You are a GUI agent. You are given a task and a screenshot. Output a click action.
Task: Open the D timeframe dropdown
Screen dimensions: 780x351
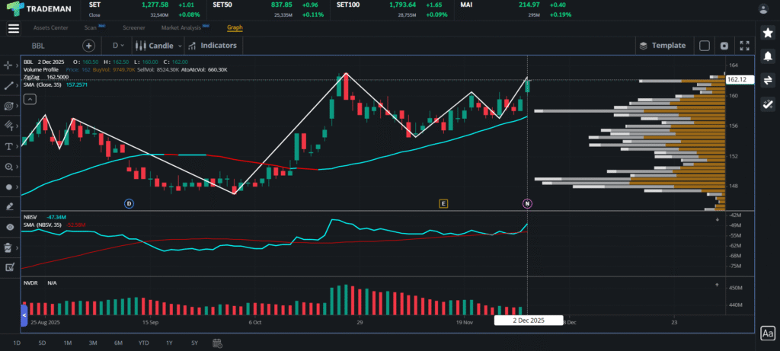(119, 46)
